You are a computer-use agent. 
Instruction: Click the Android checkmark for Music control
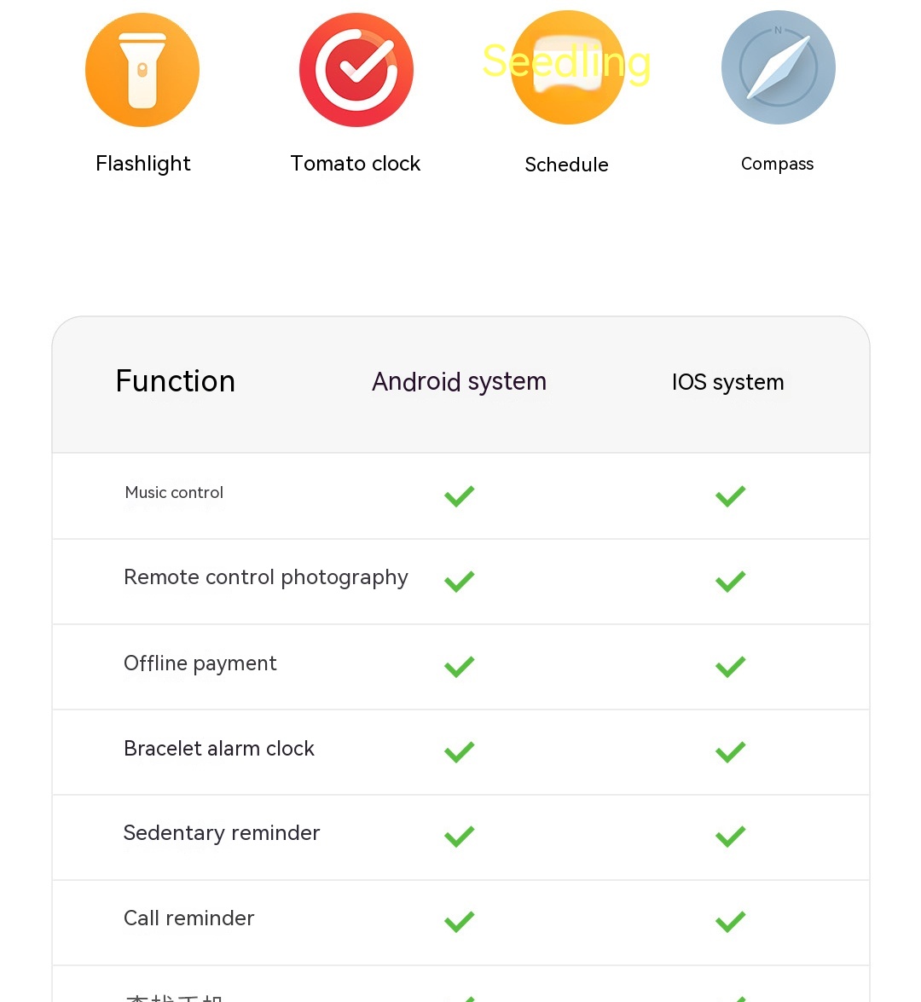(460, 496)
